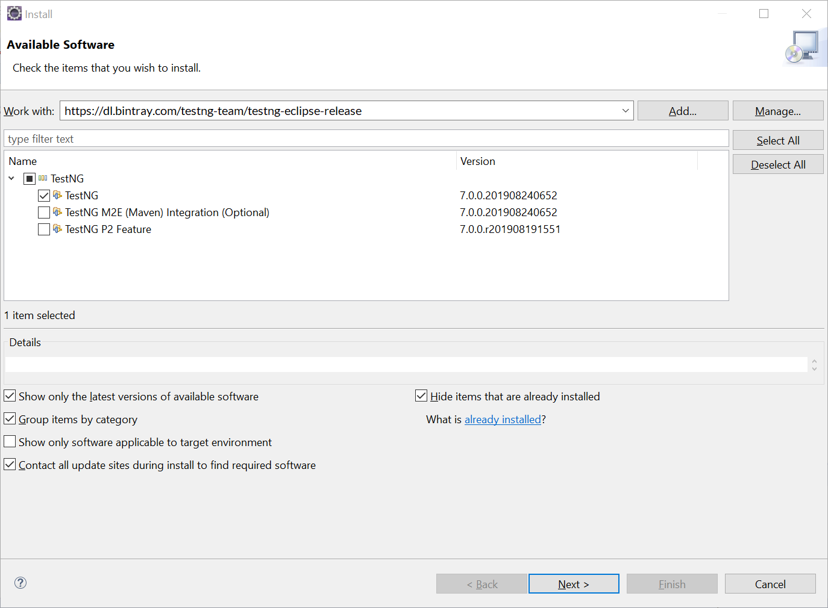The image size is (828, 608).
Task: Toggle the TestNG category parent checkbox
Action: point(28,178)
